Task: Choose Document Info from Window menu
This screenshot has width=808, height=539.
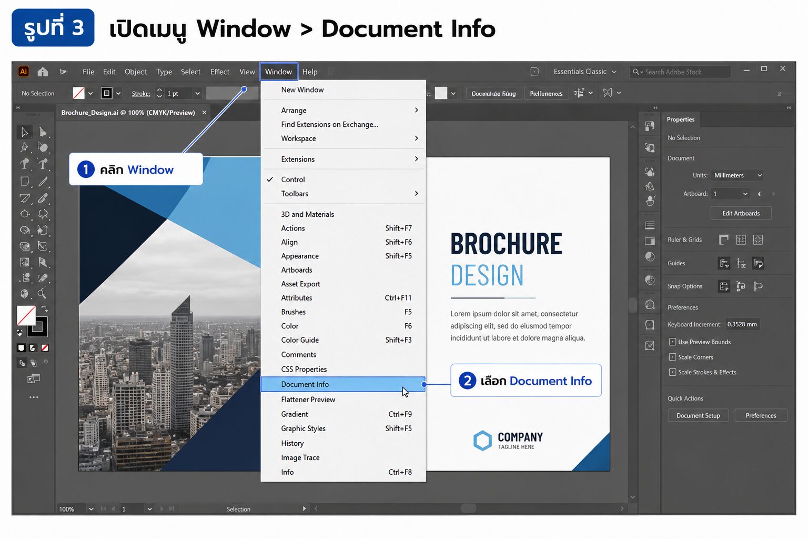Action: (x=343, y=384)
